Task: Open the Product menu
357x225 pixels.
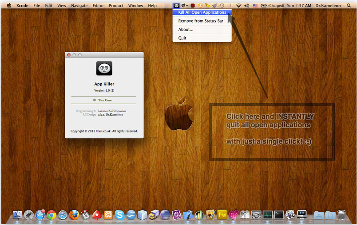Action: point(116,6)
